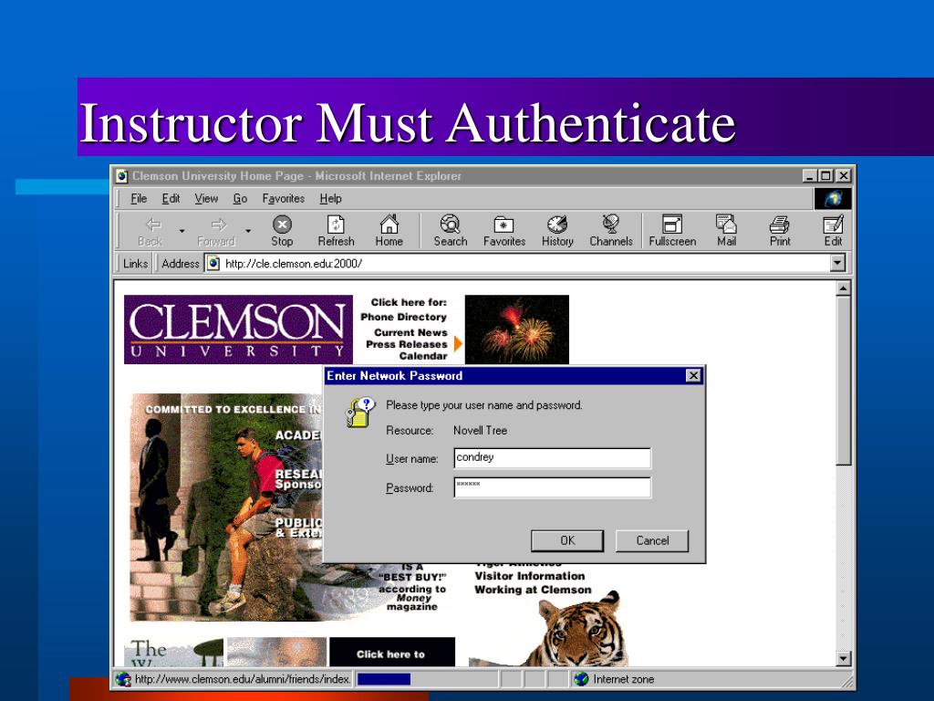Click the Calendar link

[x=423, y=356]
